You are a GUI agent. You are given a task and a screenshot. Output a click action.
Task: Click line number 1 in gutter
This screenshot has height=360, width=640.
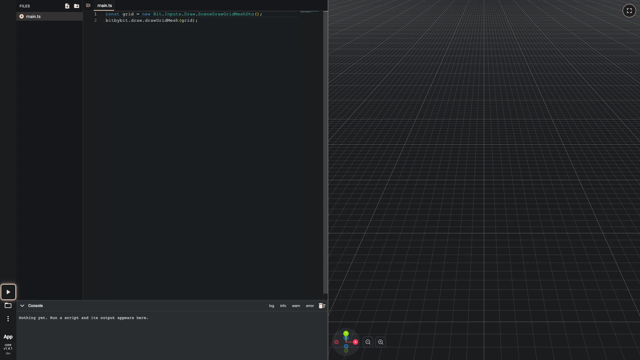(x=95, y=14)
